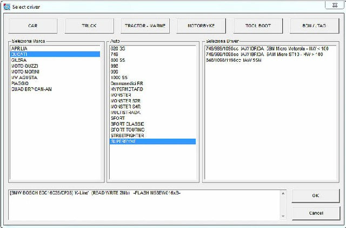Select the HYPERMOTARD model
Screen dimensions: 346x228
click(152, 89)
